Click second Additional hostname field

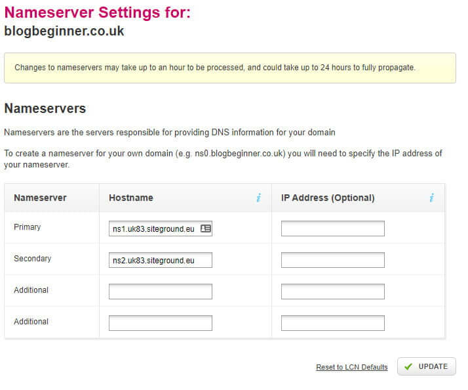tap(161, 323)
